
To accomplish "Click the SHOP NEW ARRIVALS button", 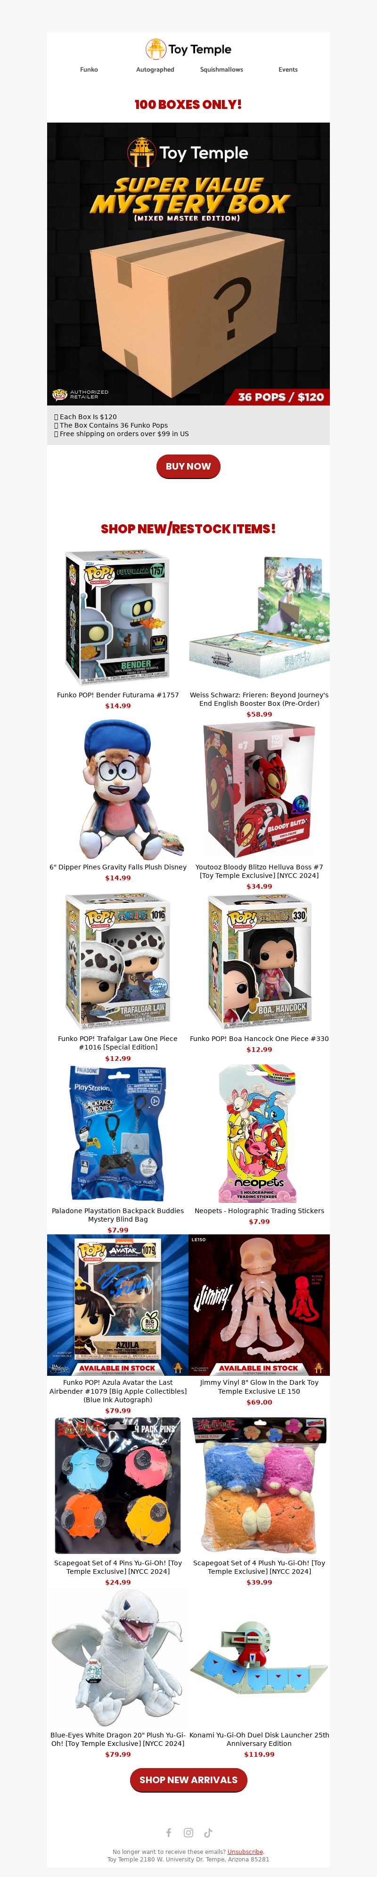I will (188, 1779).
